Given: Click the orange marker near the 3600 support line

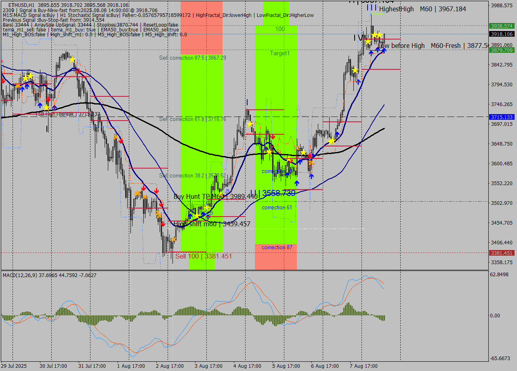Looking at the screenshot, I should (311, 163).
